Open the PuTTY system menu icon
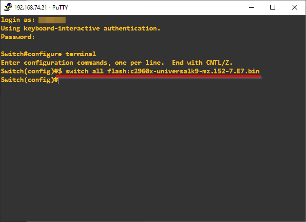Image resolution: width=306 pixels, height=222 pixels. [x=7, y=7]
